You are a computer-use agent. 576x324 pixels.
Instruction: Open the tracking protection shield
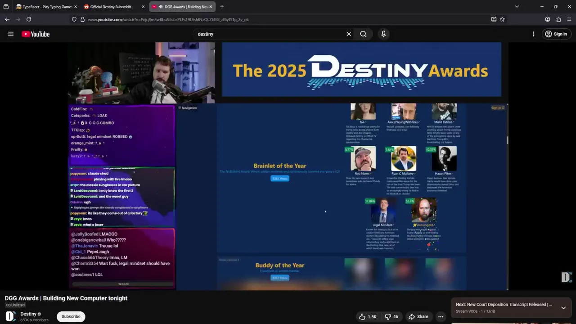74,19
